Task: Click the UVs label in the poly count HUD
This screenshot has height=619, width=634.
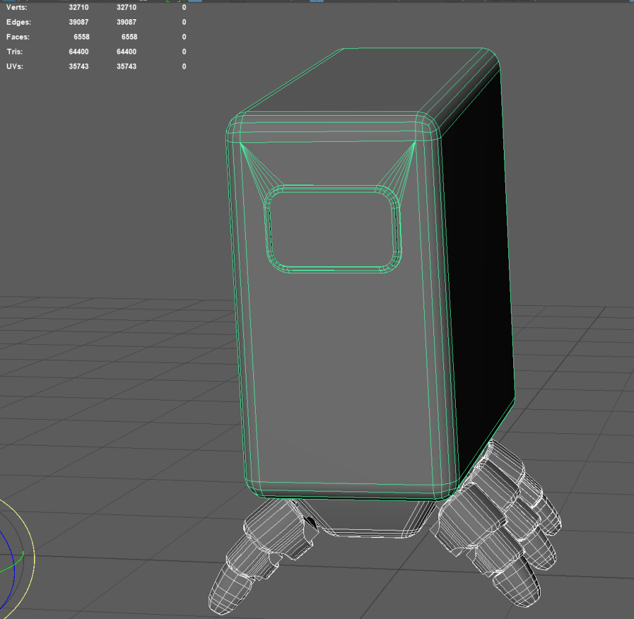Action: [x=15, y=66]
